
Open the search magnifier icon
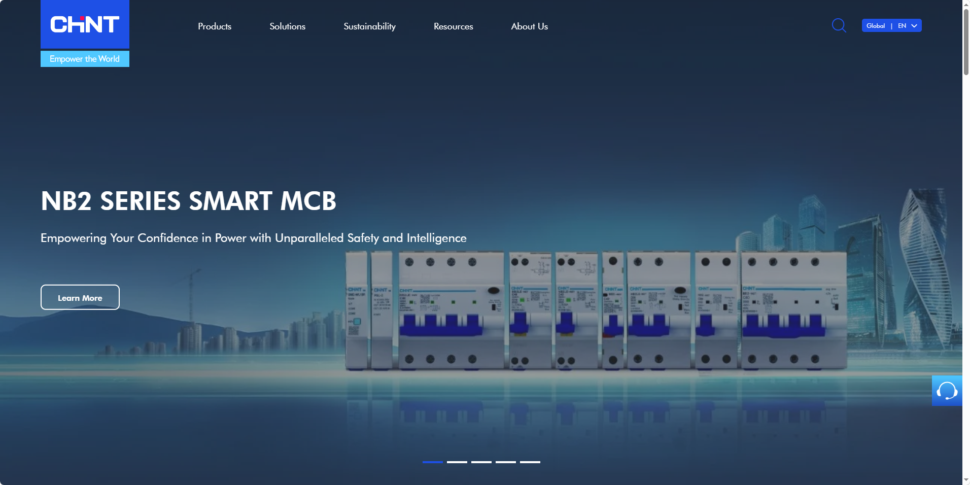click(839, 25)
